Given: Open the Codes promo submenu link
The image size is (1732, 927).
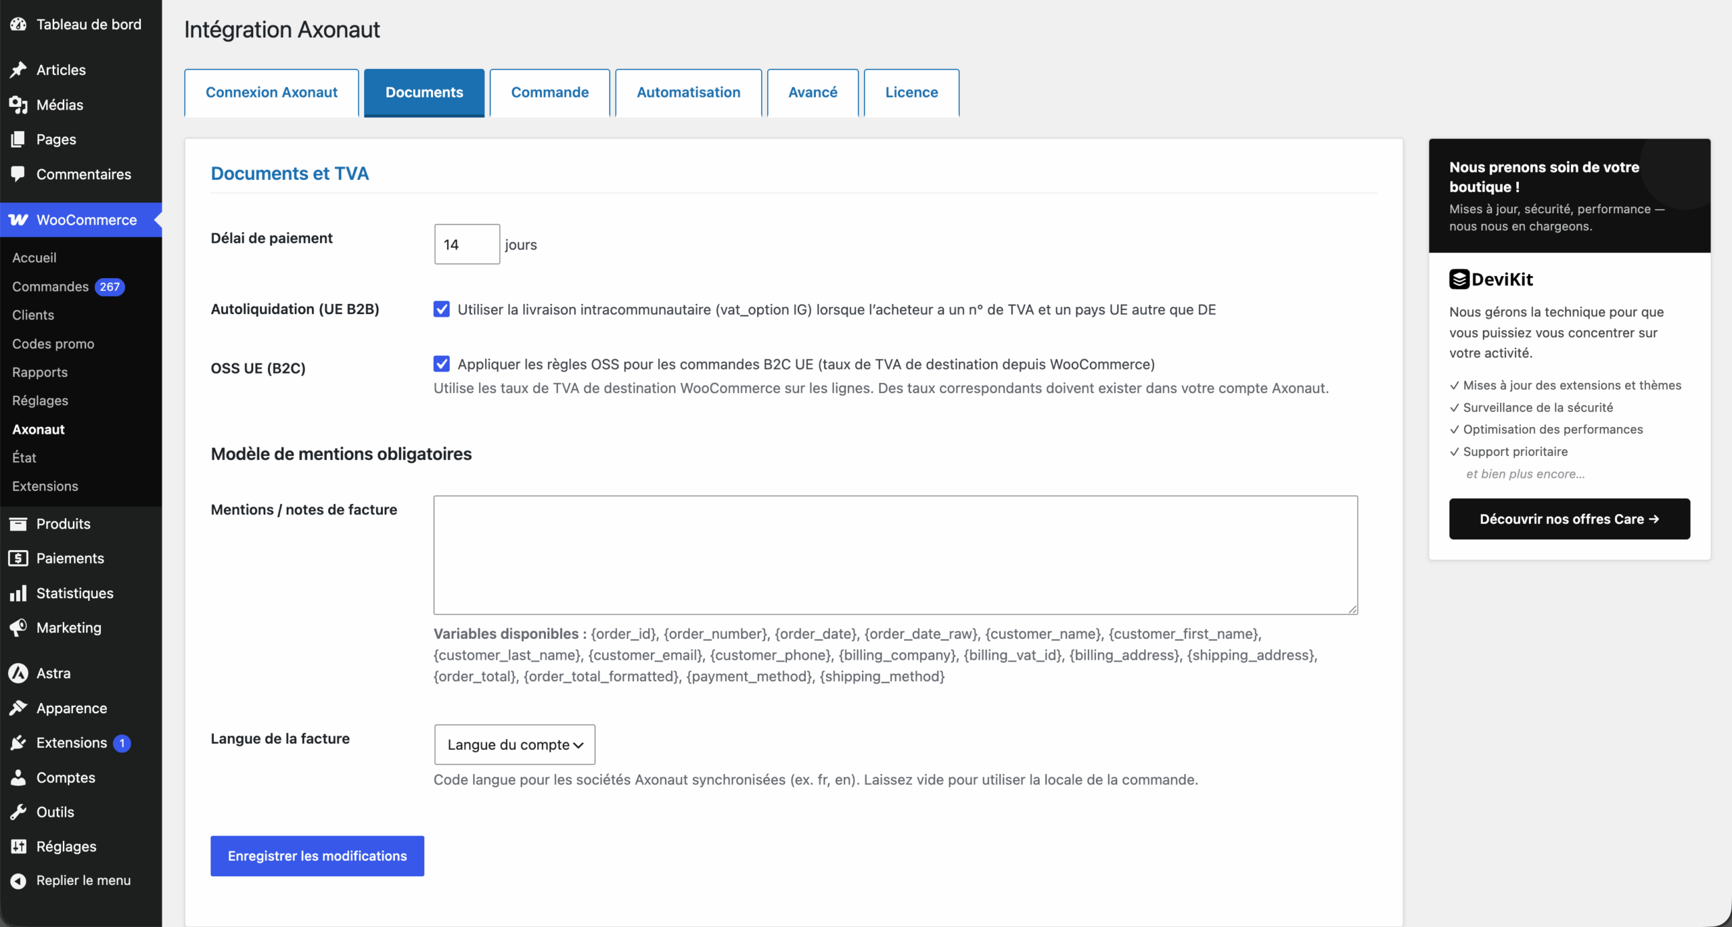Looking at the screenshot, I should (x=53, y=344).
